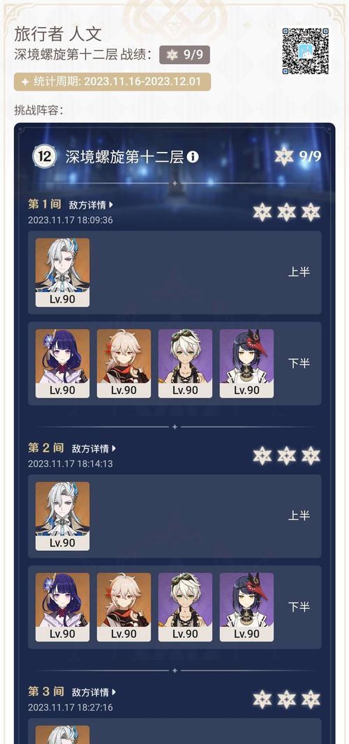This screenshot has width=349, height=744.
Task: Select the purple-haired character in 第1间 下半
Action: [62, 363]
